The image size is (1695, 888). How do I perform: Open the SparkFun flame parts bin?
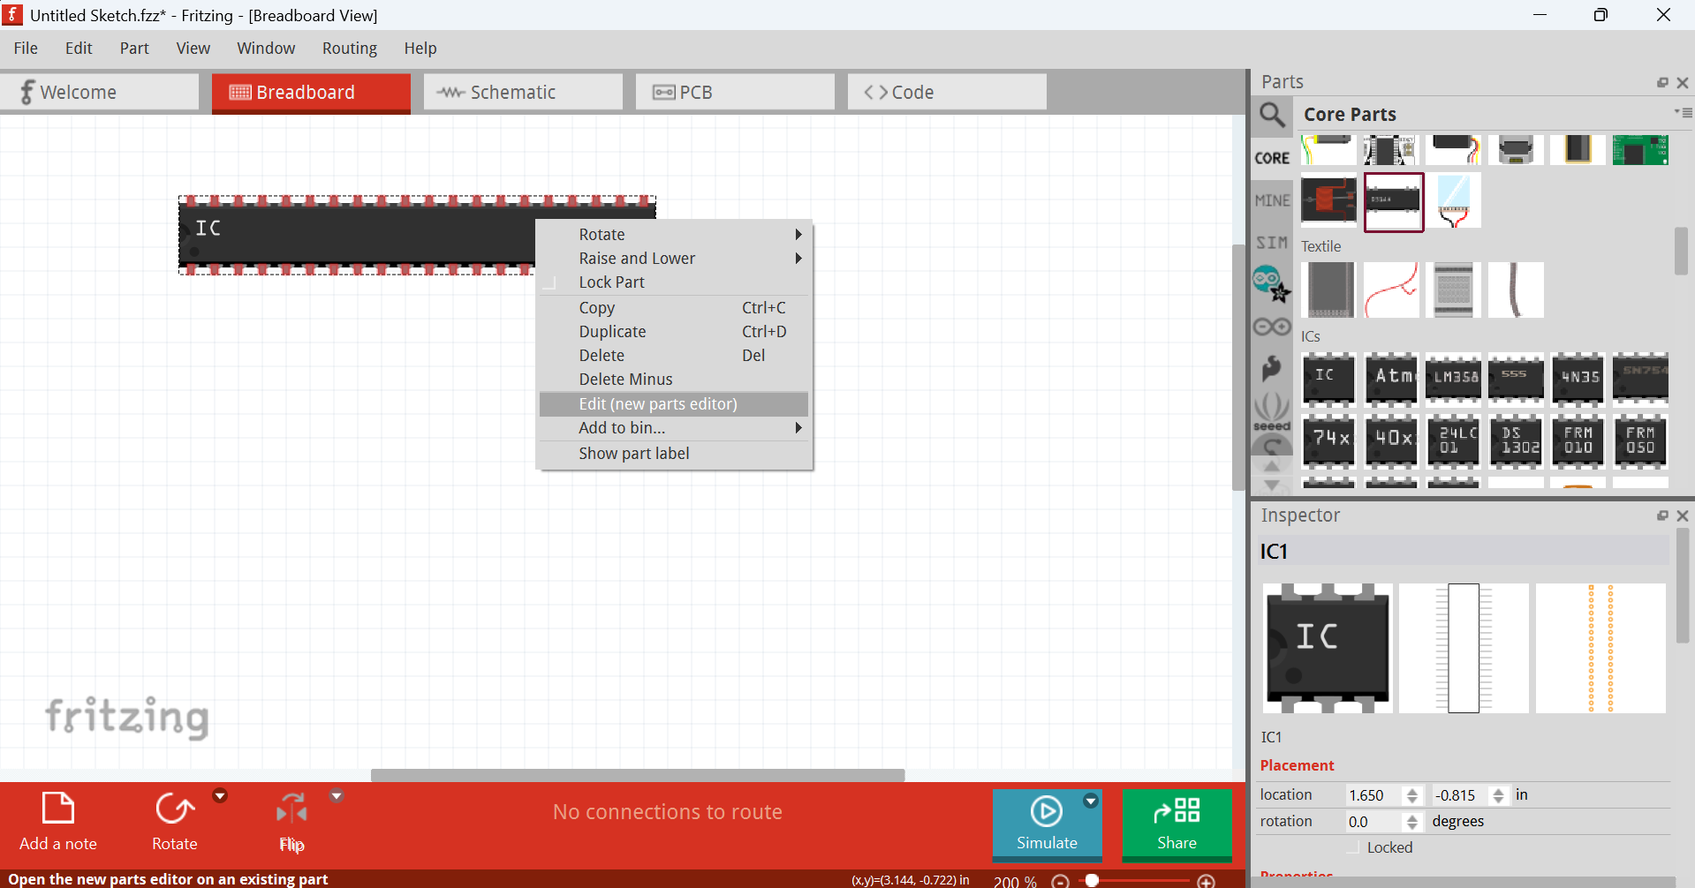1272,367
